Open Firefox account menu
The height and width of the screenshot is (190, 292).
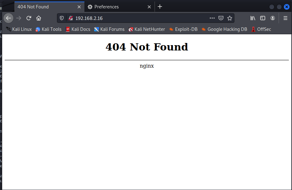pyautogui.click(x=273, y=18)
